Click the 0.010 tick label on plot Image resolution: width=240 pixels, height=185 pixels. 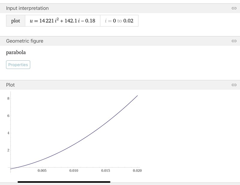click(x=74, y=171)
